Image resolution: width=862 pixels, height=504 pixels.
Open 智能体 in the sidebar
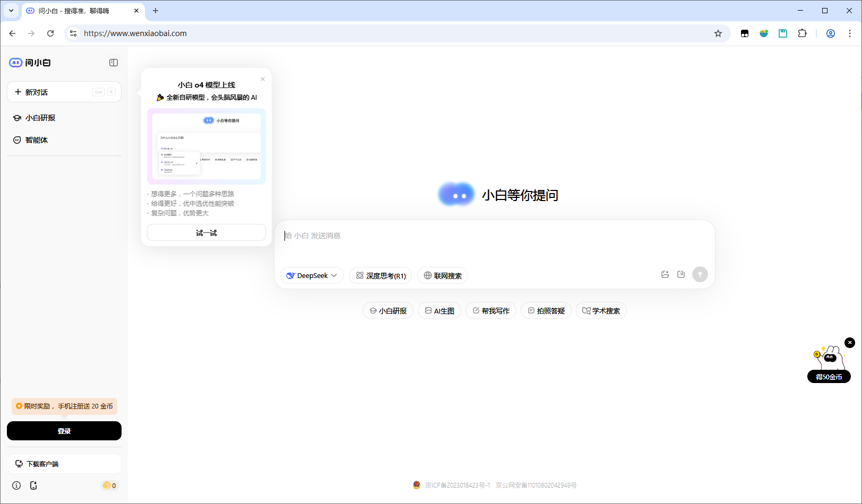click(x=37, y=140)
